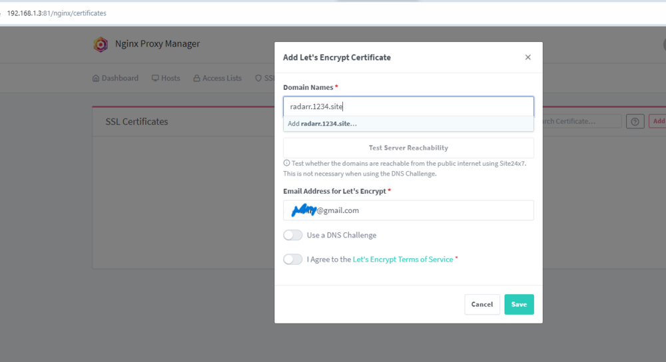The image size is (666, 362).
Task: Open the Let's Encrypt Terms of Service link
Action: coord(403,260)
